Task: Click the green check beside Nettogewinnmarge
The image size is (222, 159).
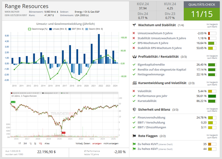Action: pos(134,74)
